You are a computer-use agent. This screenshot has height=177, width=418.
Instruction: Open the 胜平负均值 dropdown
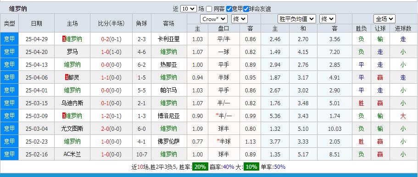[297, 19]
